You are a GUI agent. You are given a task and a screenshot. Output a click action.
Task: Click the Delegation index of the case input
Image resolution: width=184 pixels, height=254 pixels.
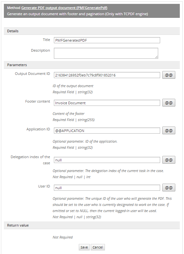point(107,160)
